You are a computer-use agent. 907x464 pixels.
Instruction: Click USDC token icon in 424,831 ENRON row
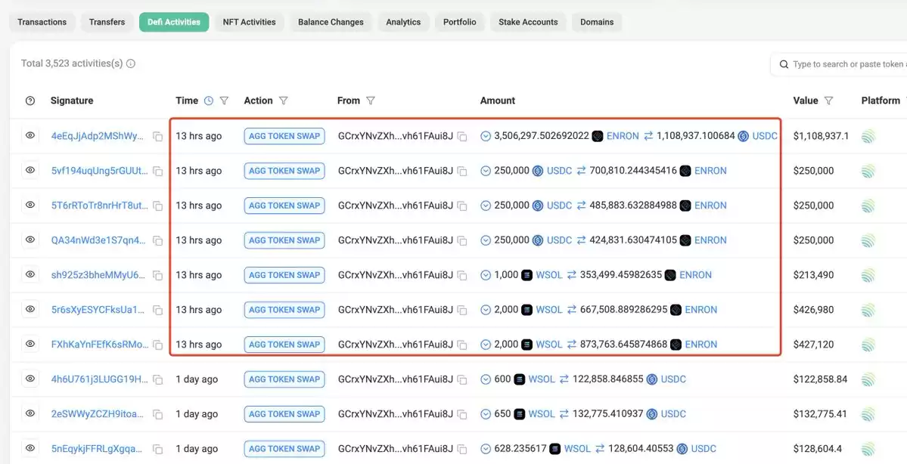[537, 240]
